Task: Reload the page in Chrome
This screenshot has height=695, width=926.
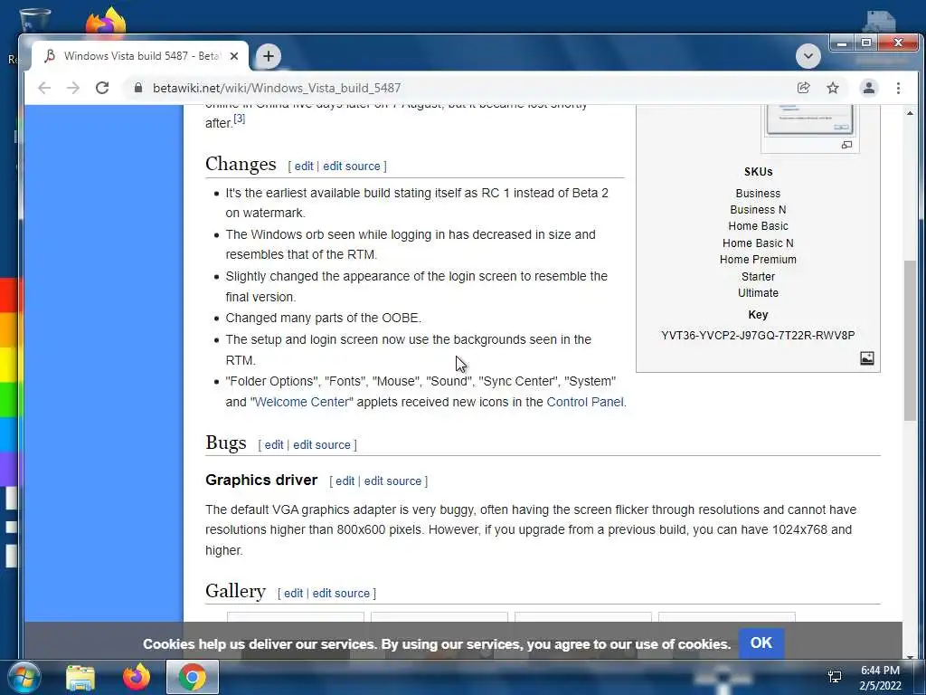Action: [x=102, y=88]
